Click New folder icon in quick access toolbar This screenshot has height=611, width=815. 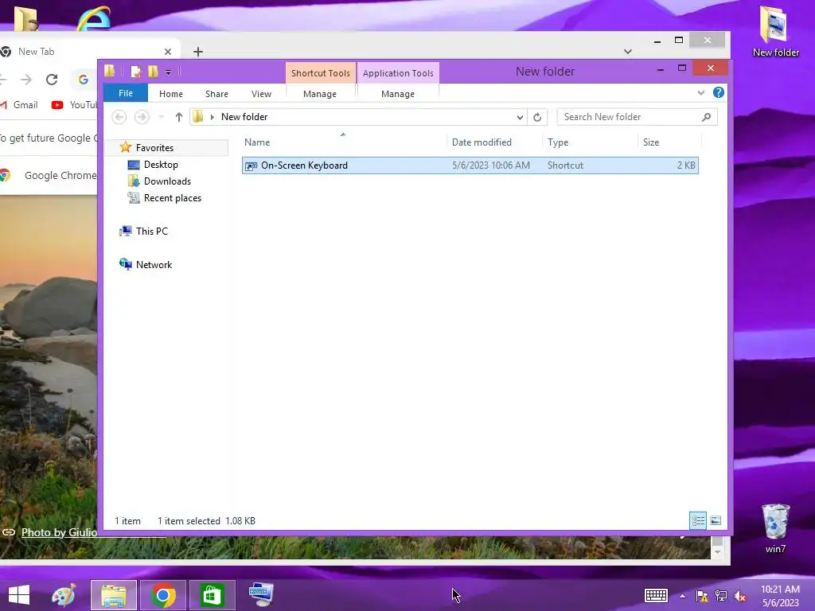click(x=153, y=71)
